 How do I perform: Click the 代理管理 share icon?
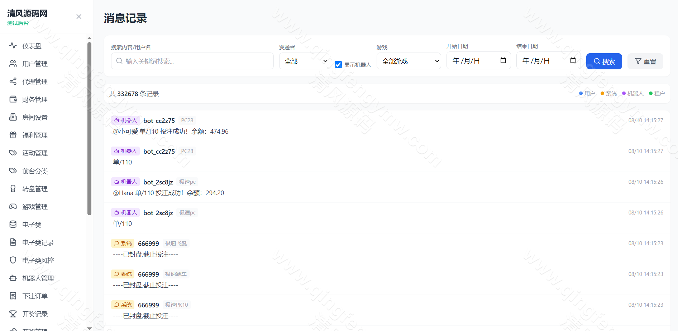tap(13, 81)
